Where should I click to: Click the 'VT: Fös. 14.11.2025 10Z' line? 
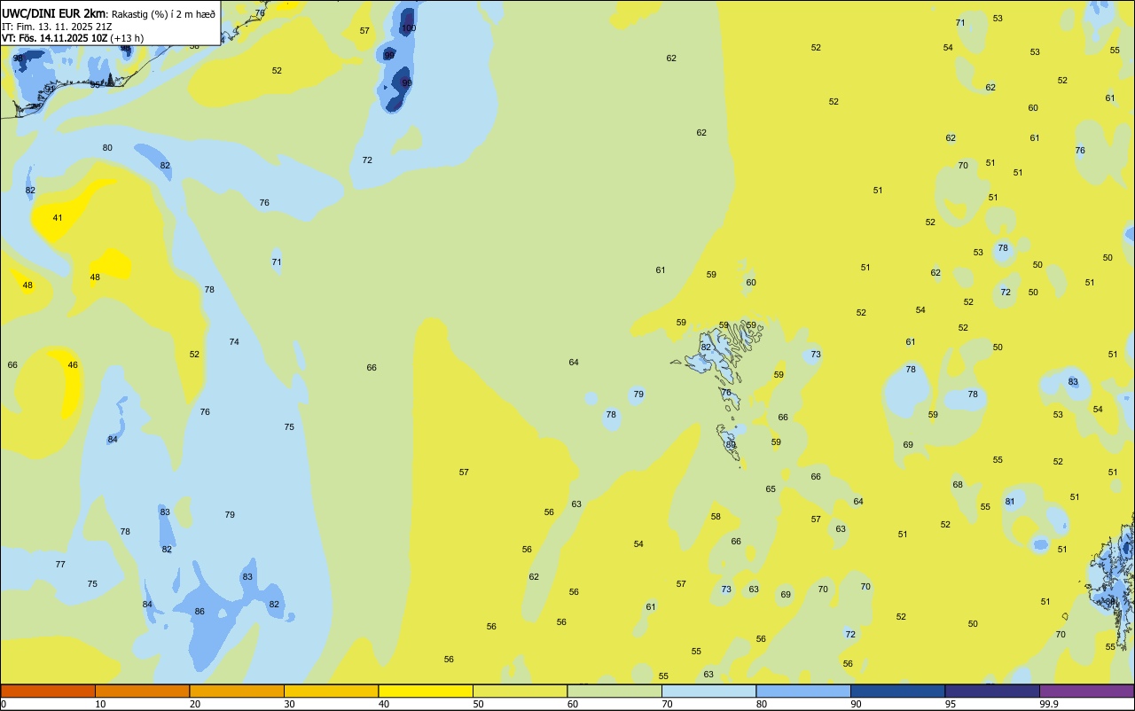(55, 38)
